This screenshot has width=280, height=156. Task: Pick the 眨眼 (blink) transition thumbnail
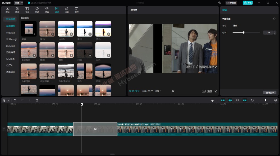click(103, 71)
